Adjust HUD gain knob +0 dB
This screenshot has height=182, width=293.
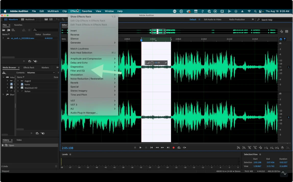[152, 63]
